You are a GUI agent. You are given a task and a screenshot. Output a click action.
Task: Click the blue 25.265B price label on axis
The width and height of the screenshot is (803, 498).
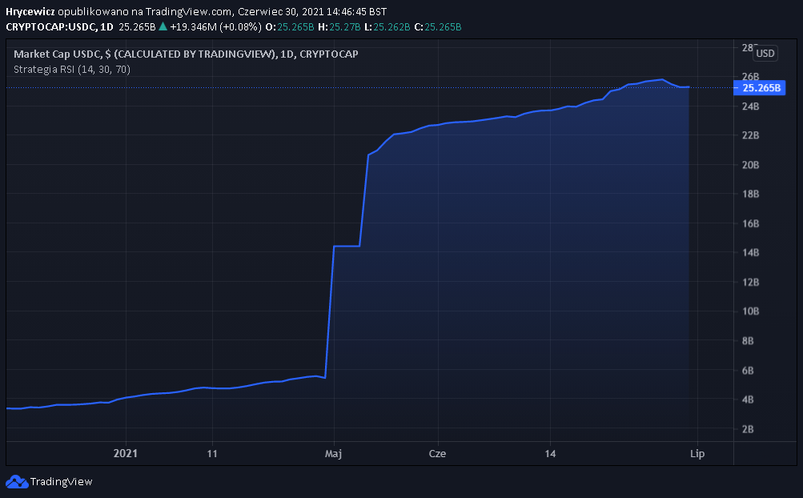pos(760,88)
